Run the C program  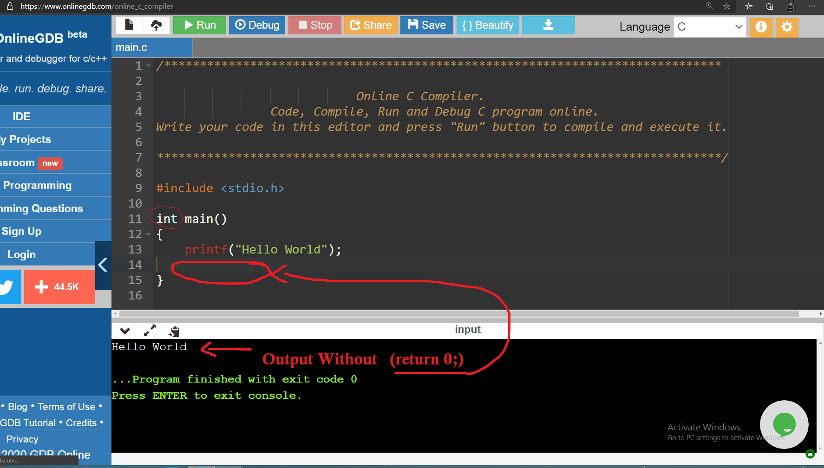(199, 25)
